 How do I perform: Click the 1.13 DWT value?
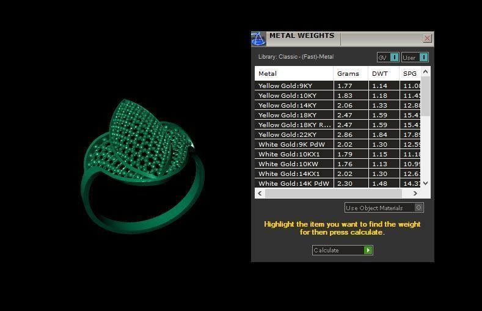click(379, 164)
